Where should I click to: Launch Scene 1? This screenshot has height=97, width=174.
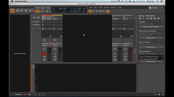(x=33, y=22)
